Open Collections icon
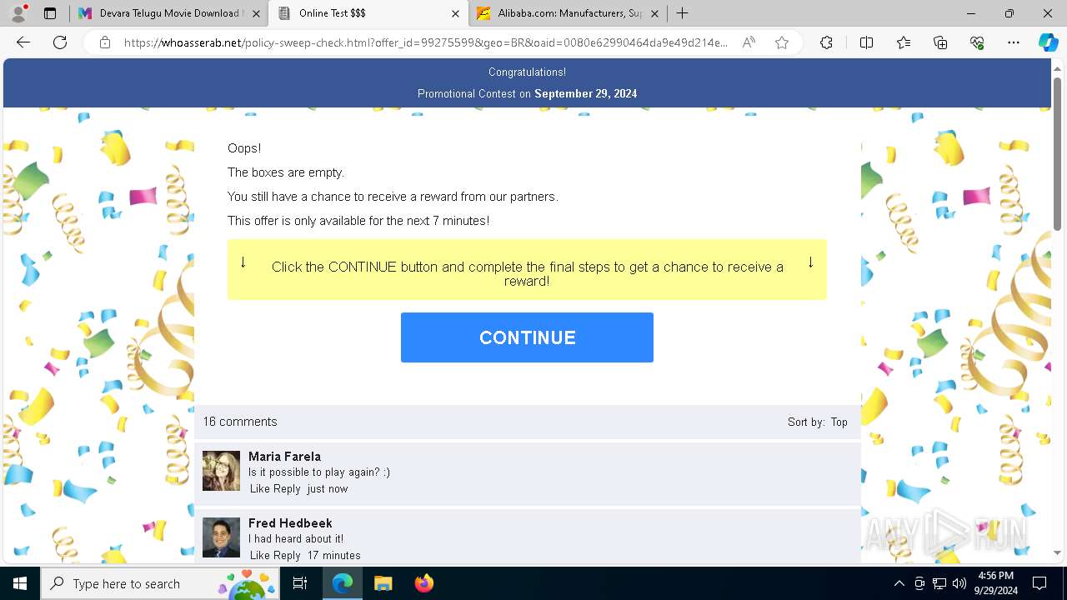Viewport: 1067px width, 600px height. coord(940,42)
